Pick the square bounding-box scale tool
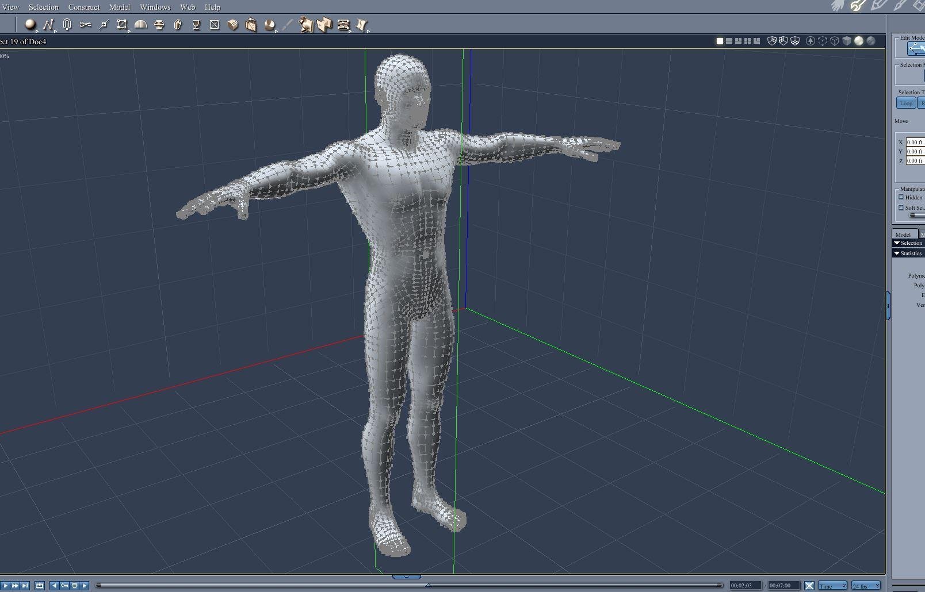 point(121,25)
